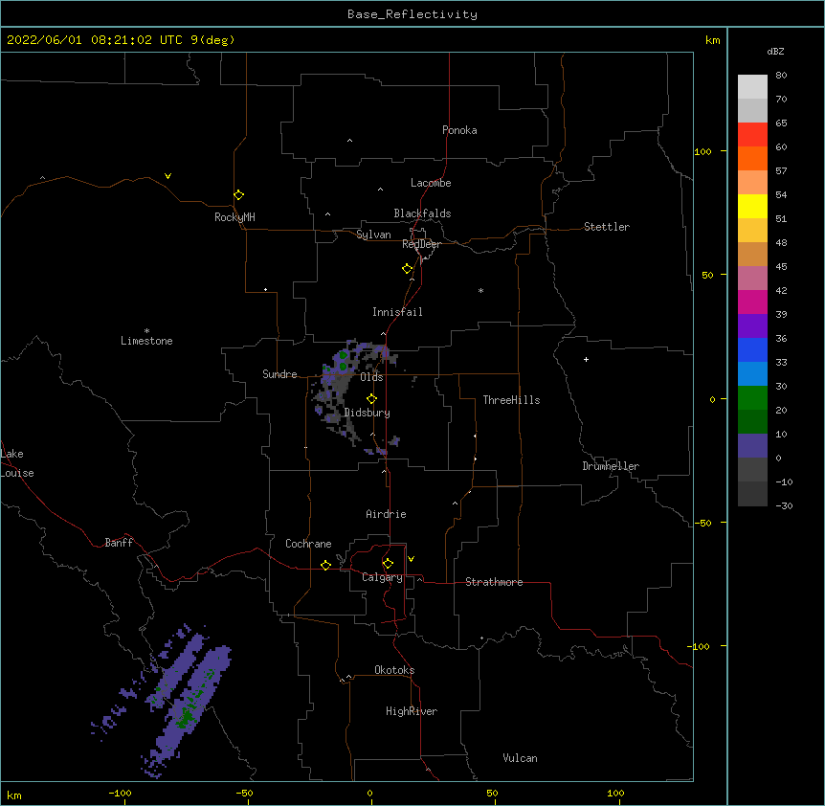Image resolution: width=825 pixels, height=806 pixels.
Task: Select the yellow diamond marker near Olds
Action: point(371,398)
